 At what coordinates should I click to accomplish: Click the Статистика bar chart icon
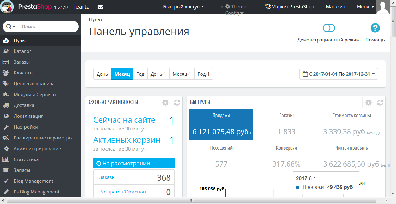point(6,159)
